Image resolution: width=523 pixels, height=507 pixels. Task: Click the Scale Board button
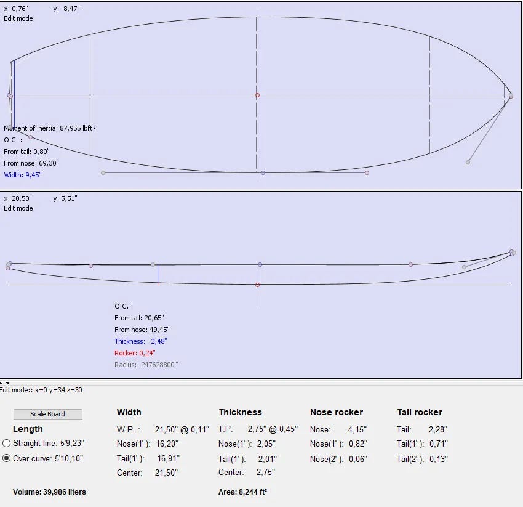48,414
